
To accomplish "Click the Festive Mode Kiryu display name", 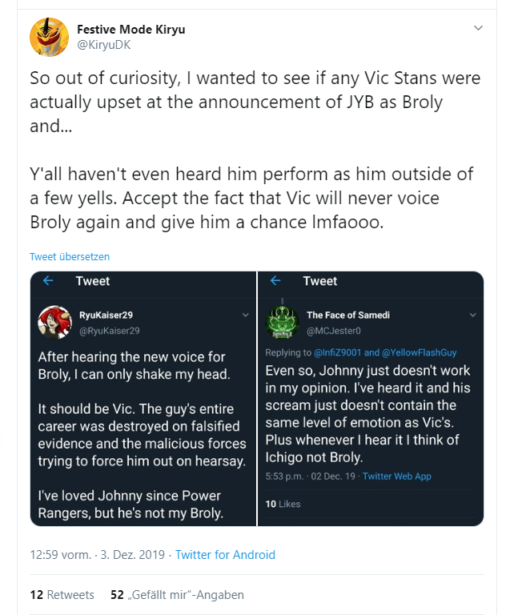I will 131,30.
